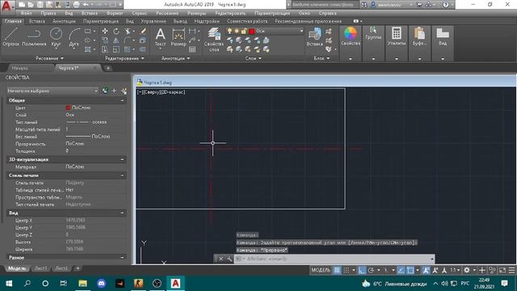Screen dimensions: 517x291
Task: Expand the Слои panel dropdown
Action: (x=253, y=58)
